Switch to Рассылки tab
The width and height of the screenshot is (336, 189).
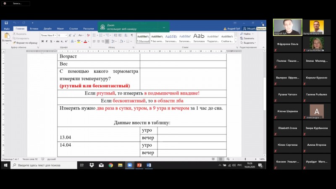89,29
